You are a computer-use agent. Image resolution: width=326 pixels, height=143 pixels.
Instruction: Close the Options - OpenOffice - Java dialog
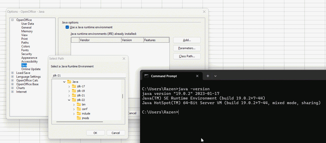(204, 12)
